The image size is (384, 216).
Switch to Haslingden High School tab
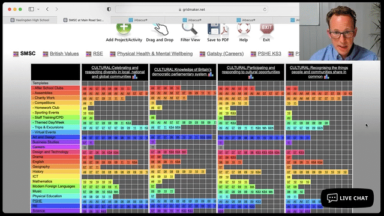(x=30, y=20)
